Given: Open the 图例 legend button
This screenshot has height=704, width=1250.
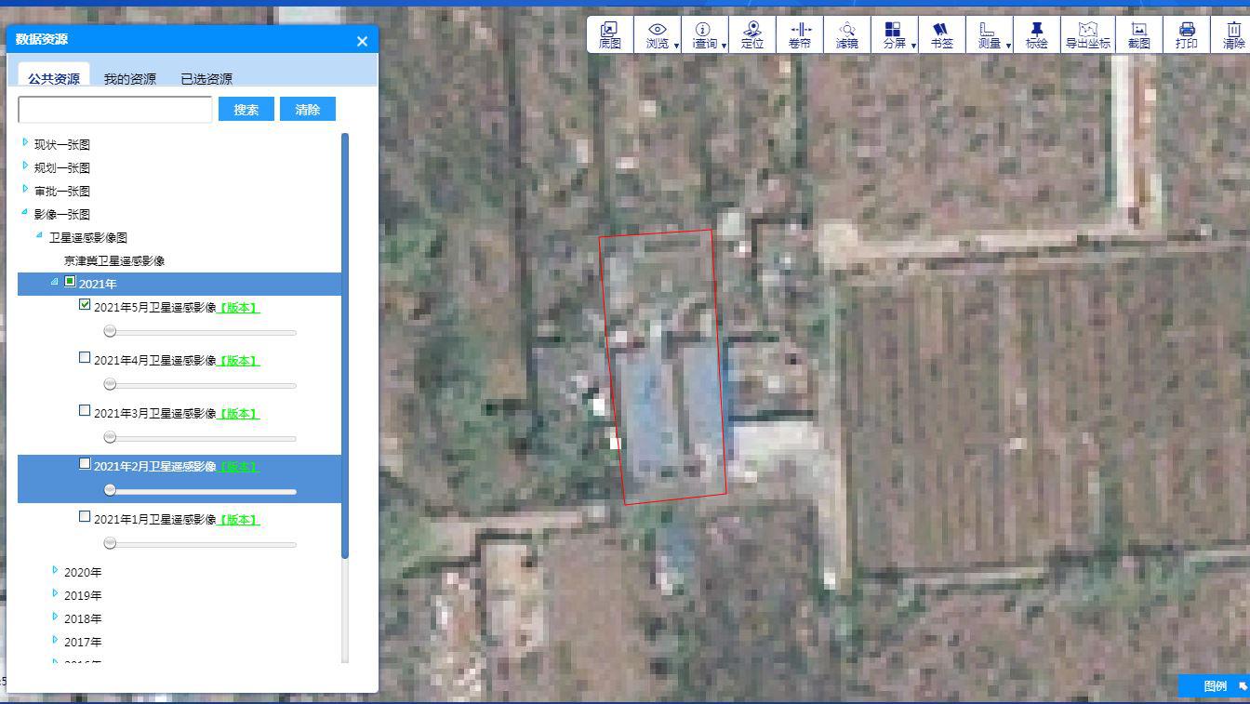Looking at the screenshot, I should (1214, 685).
